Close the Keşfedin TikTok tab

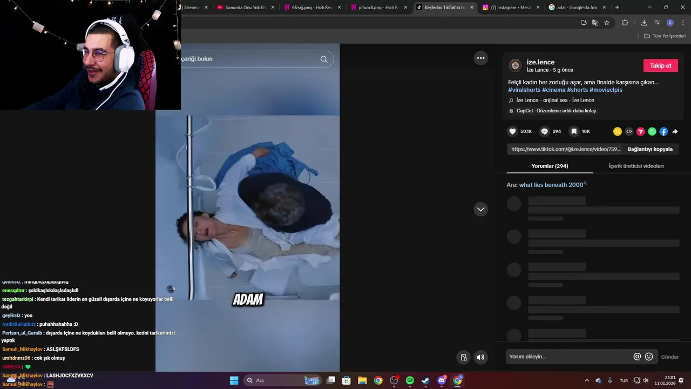(x=472, y=8)
